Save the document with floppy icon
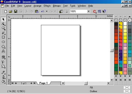The width and height of the screenshot is (132, 94). 16,11
